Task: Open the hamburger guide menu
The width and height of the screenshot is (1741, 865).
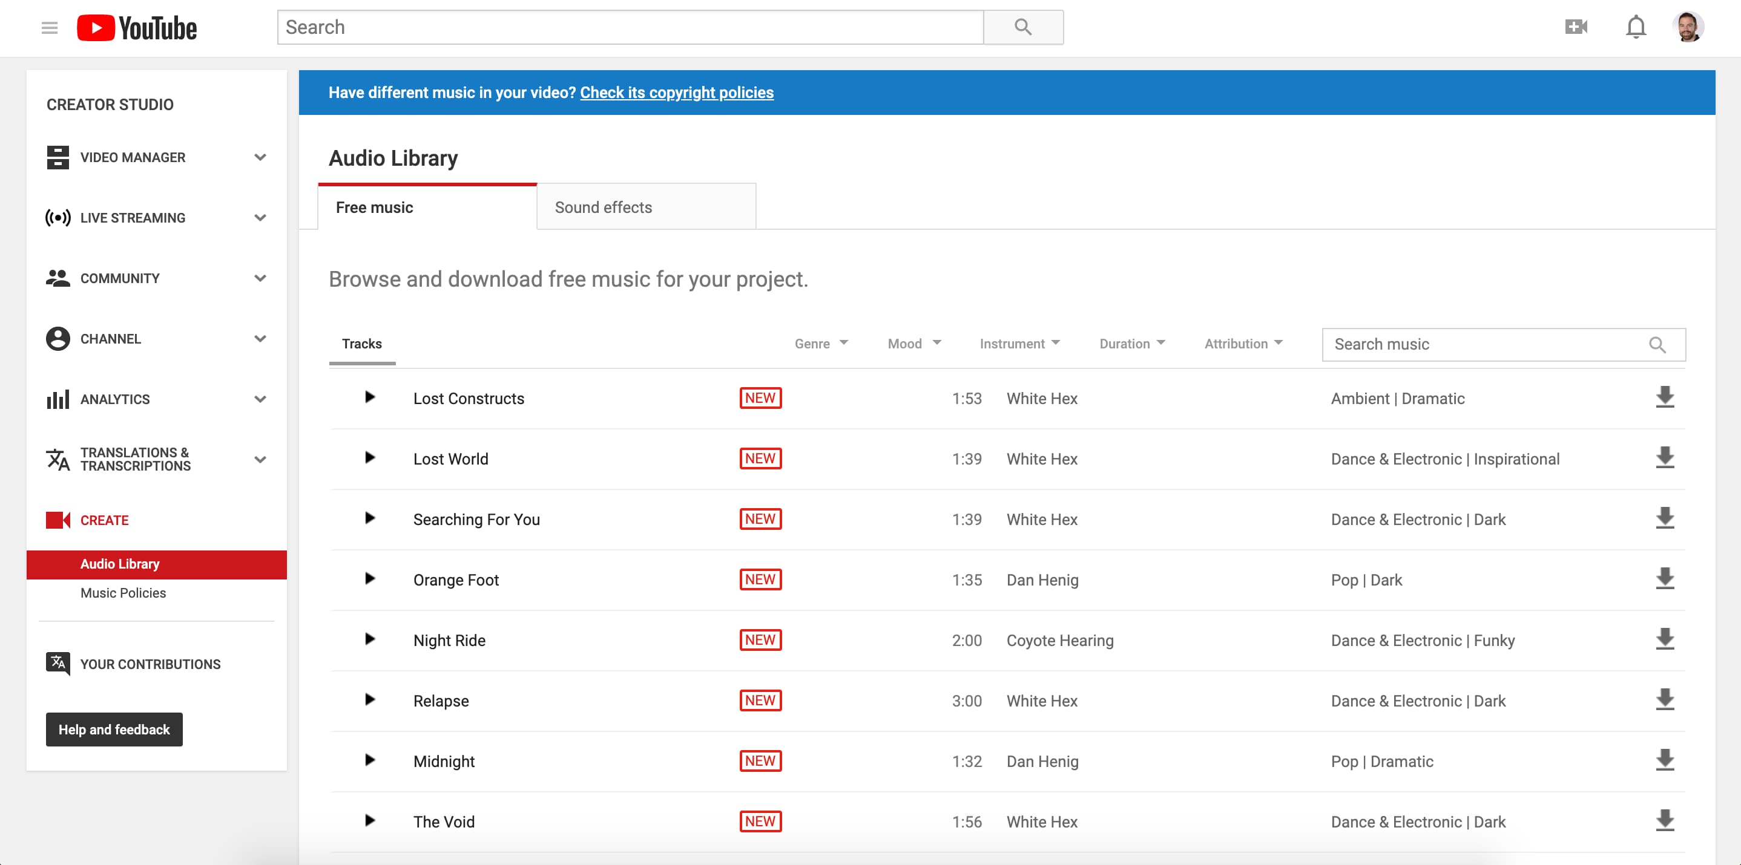Action: tap(50, 28)
